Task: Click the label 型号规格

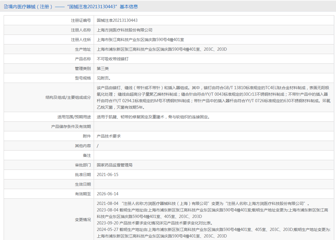Action: [x=83, y=78]
